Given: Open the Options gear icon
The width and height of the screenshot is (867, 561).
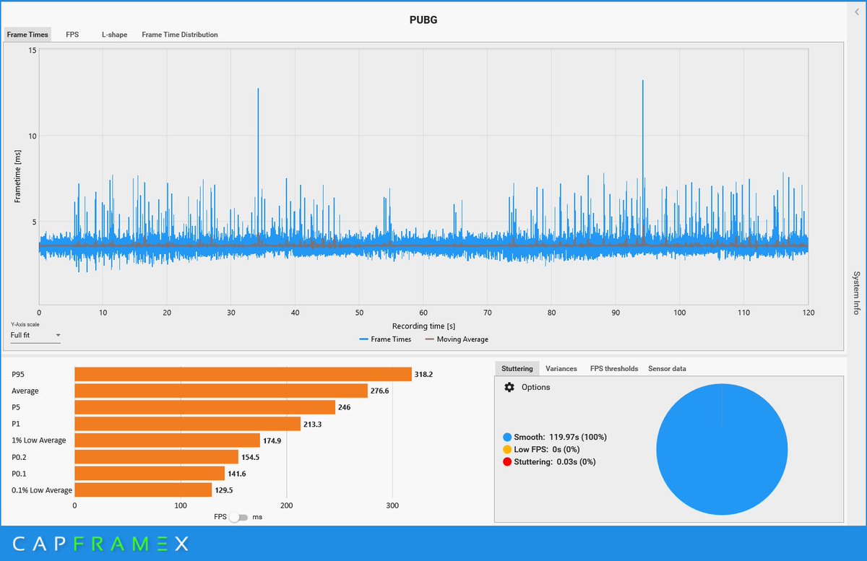Looking at the screenshot, I should click(509, 388).
